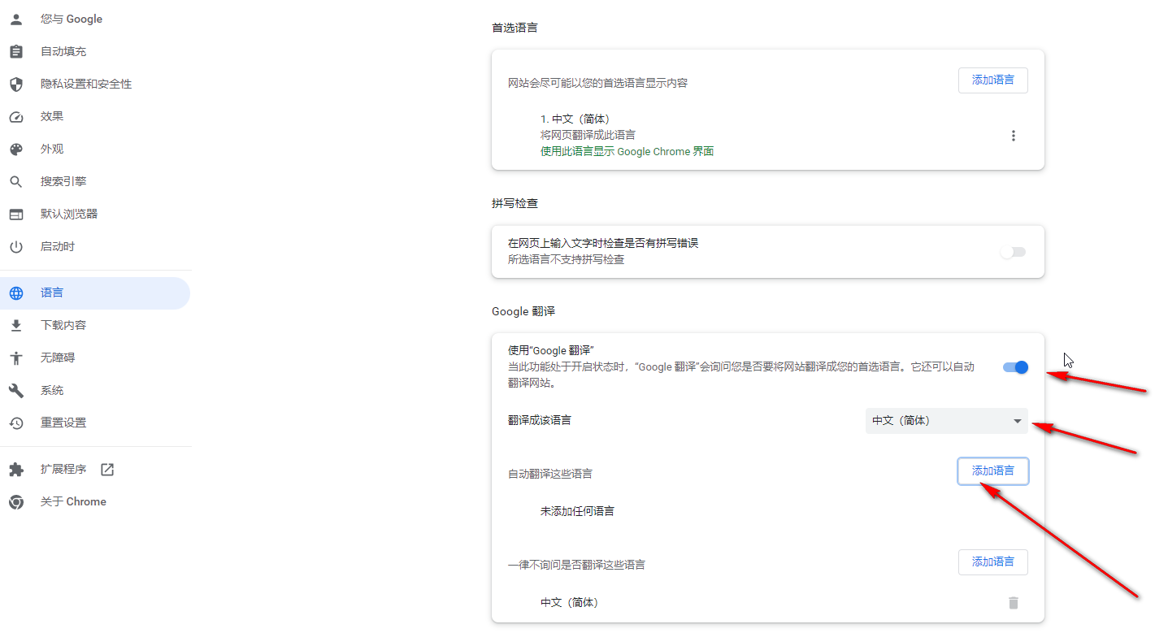
Task: Open the 翻译成该语言 dropdown
Action: (x=946, y=421)
